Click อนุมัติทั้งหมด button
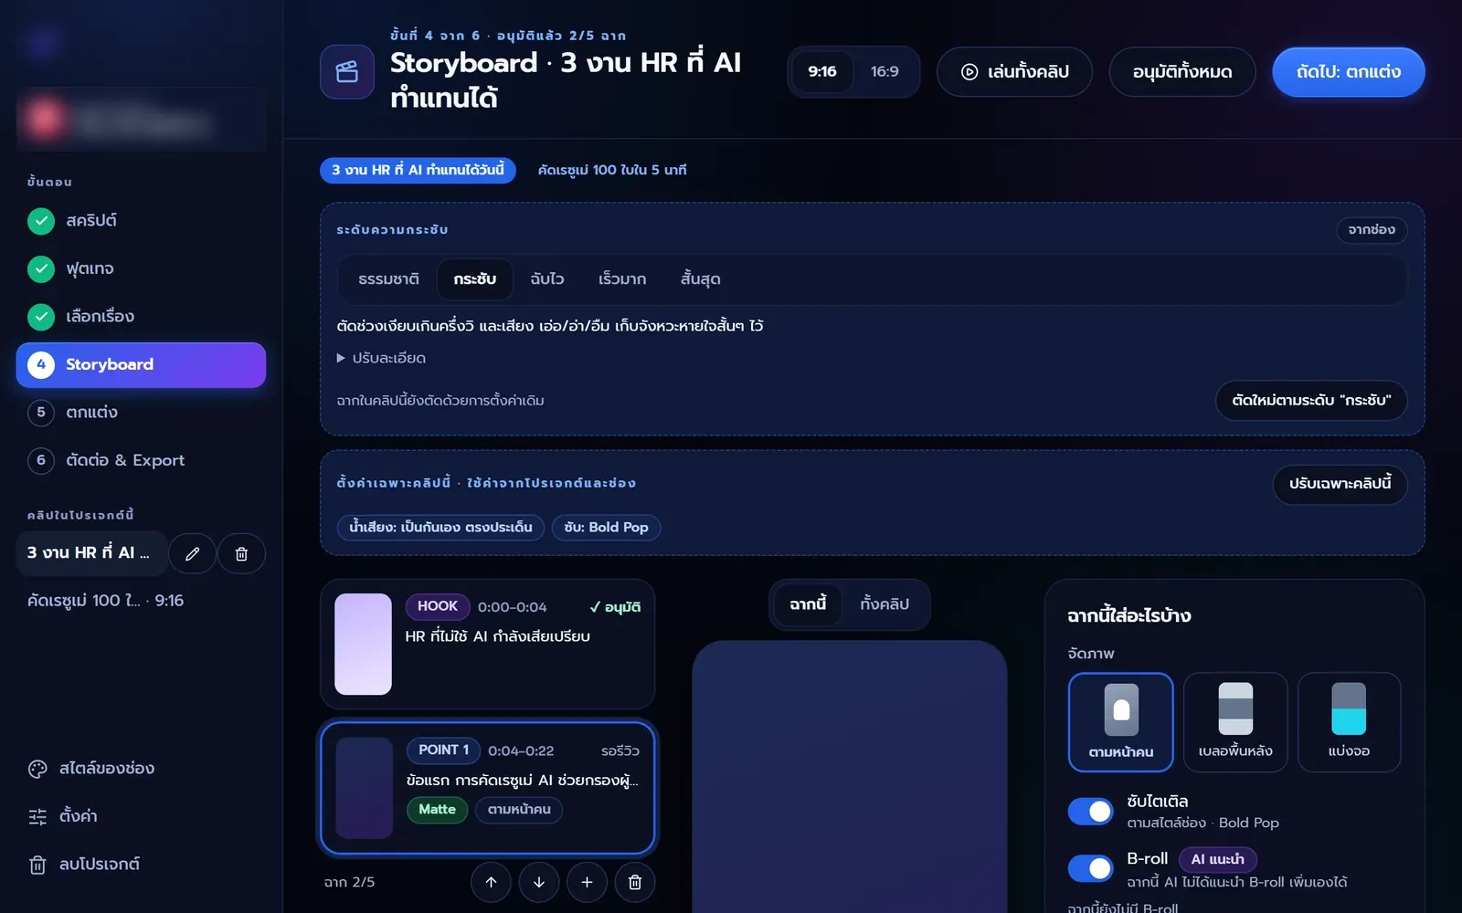 coord(1182,71)
